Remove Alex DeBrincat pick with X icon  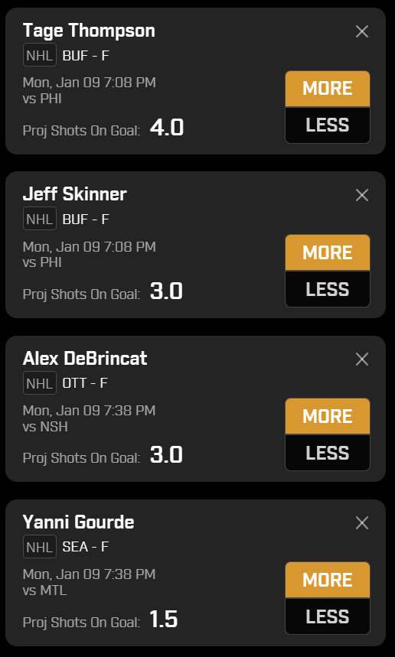pos(362,359)
